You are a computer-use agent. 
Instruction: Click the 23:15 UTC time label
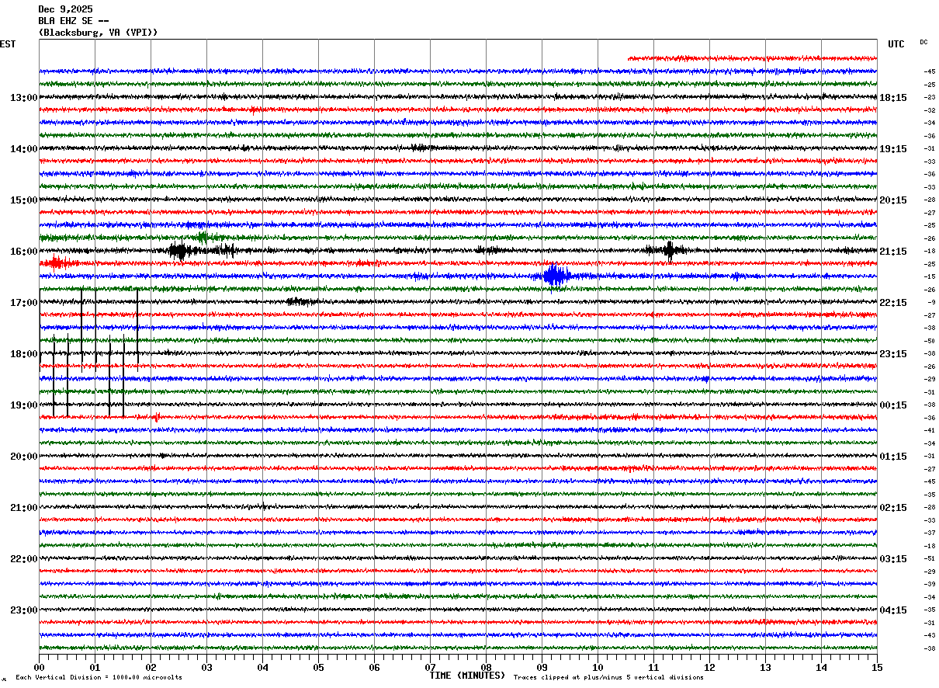pyautogui.click(x=893, y=353)
